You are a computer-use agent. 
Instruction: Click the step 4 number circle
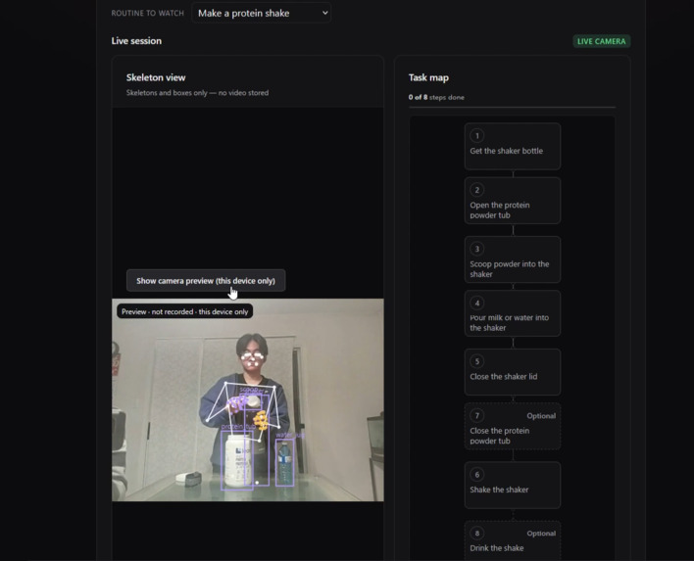tap(477, 303)
